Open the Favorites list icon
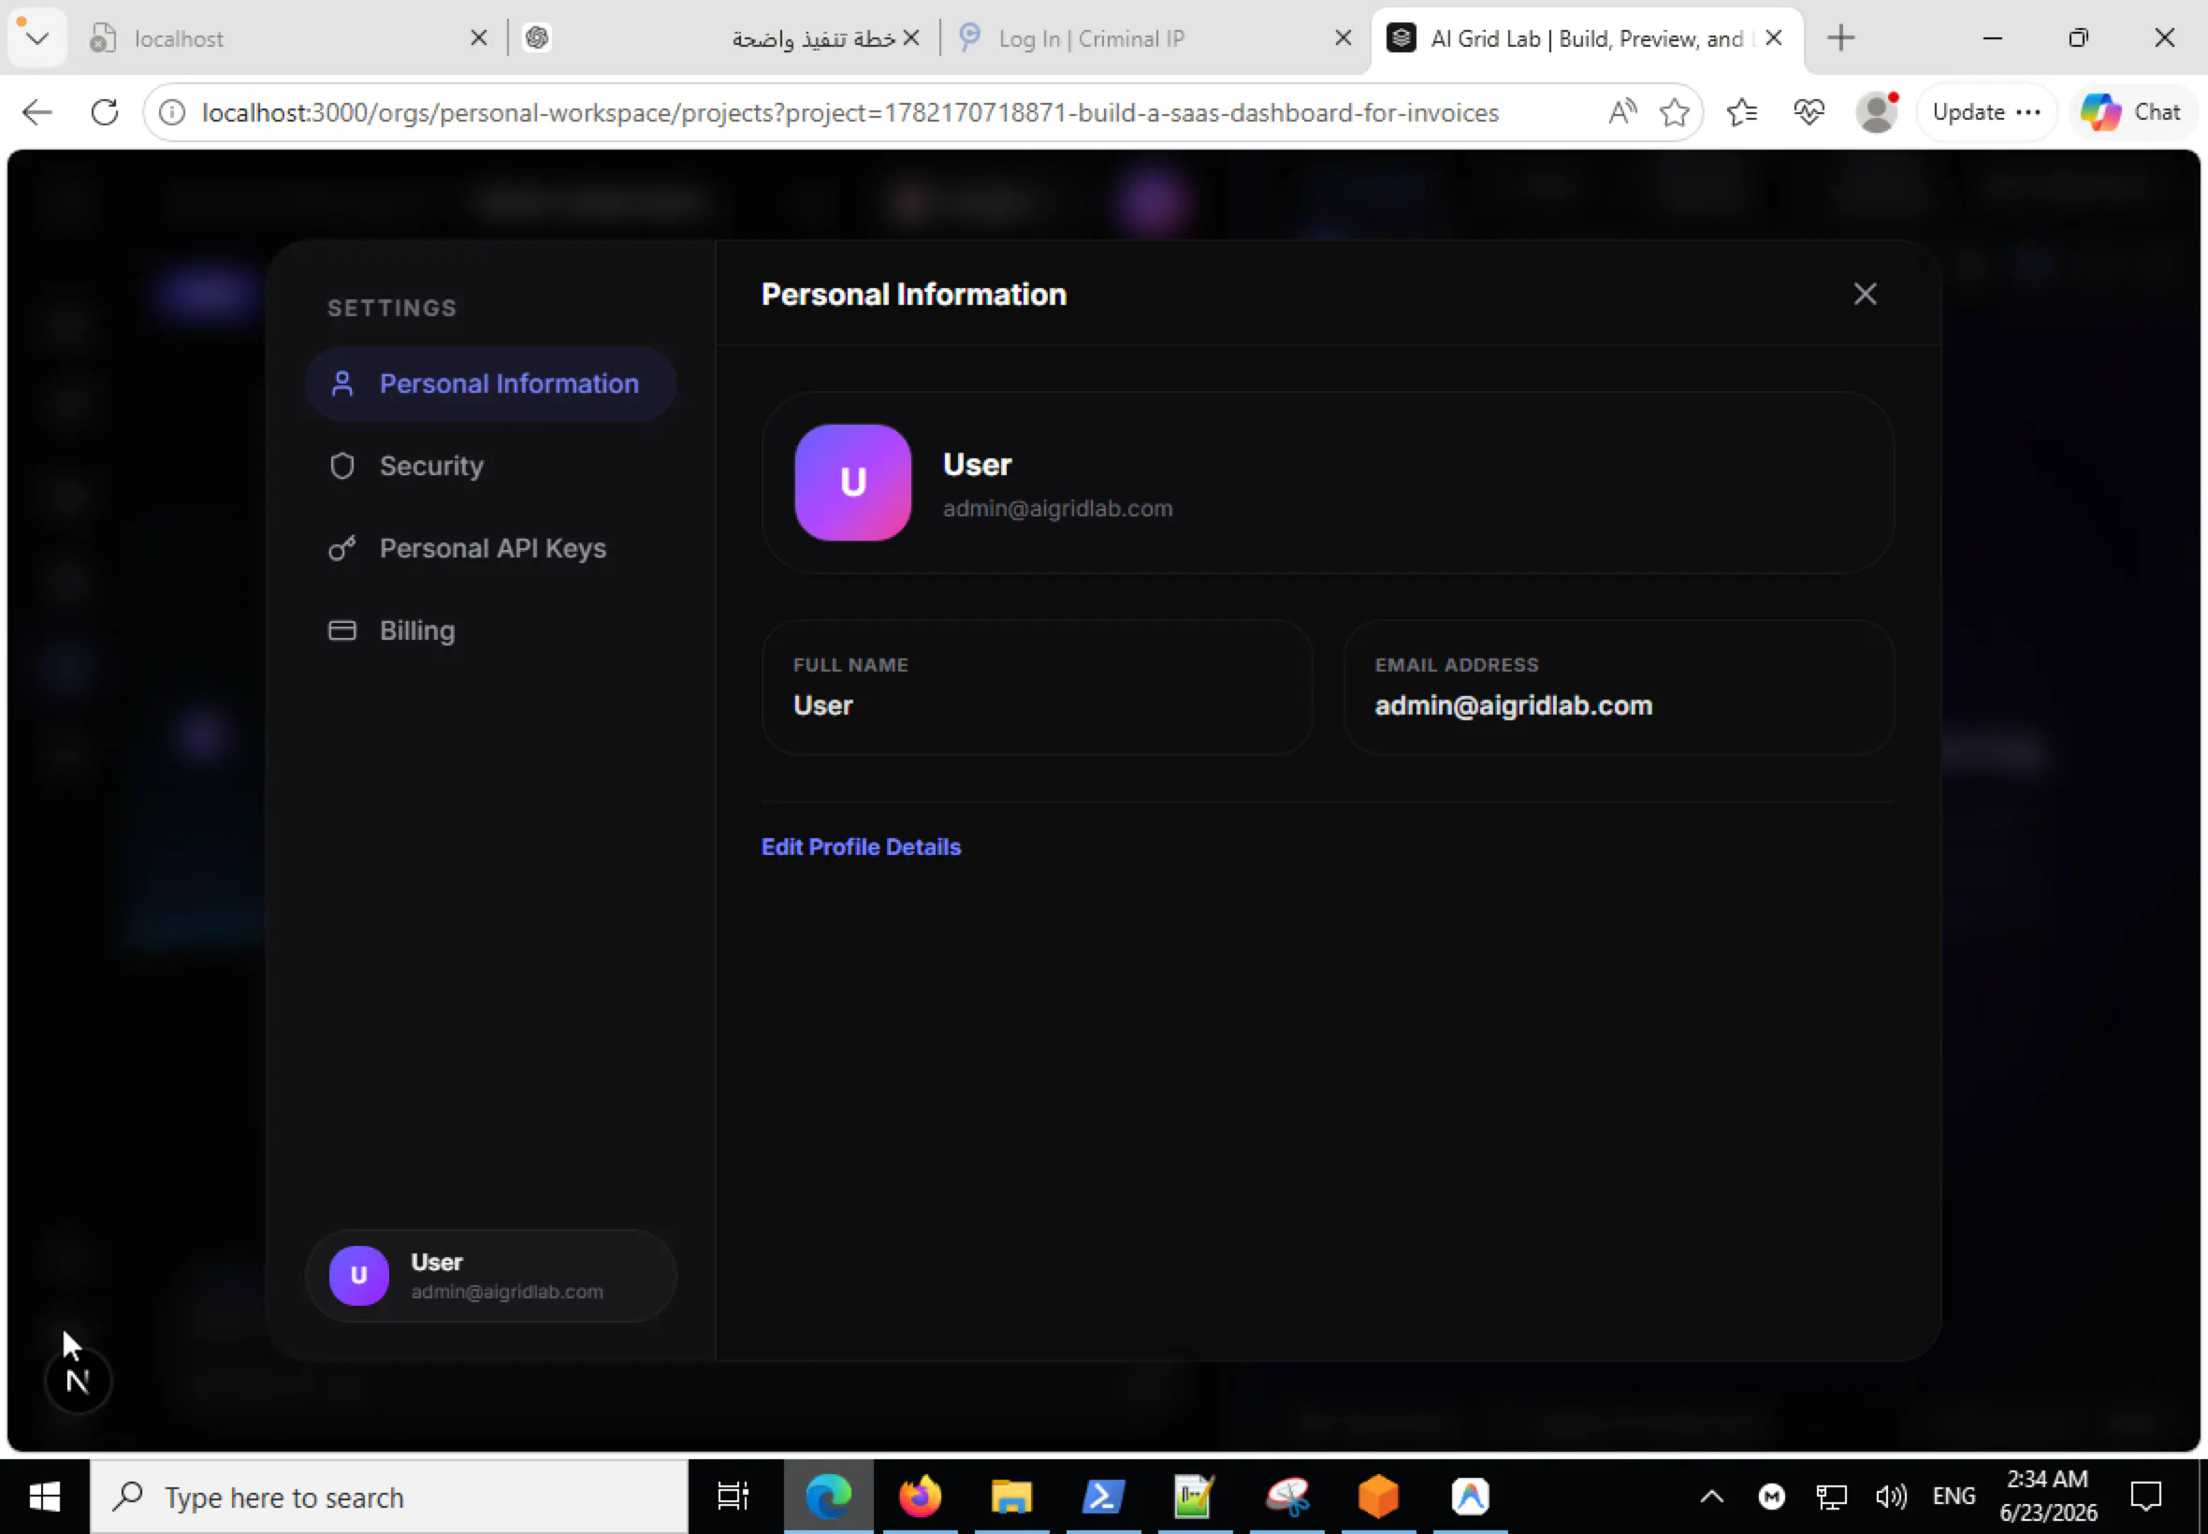 (1742, 112)
